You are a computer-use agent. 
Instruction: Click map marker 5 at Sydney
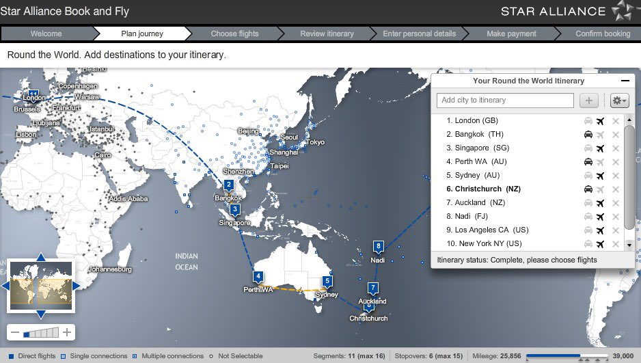(327, 282)
